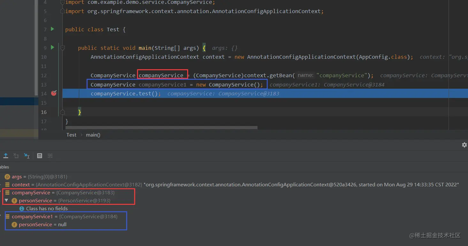Click the object icon beside companyService @3183
This screenshot has height=246, width=468.
[7, 193]
